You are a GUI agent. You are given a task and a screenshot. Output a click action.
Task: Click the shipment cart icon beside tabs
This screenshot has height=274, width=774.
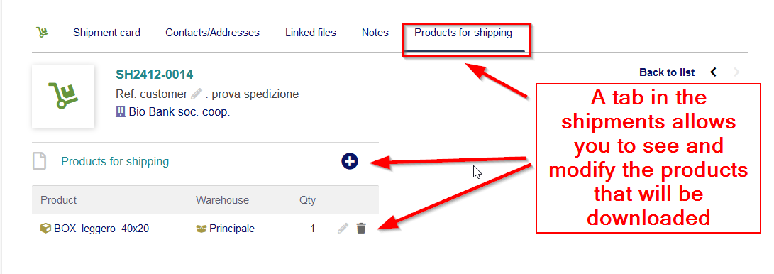(43, 33)
